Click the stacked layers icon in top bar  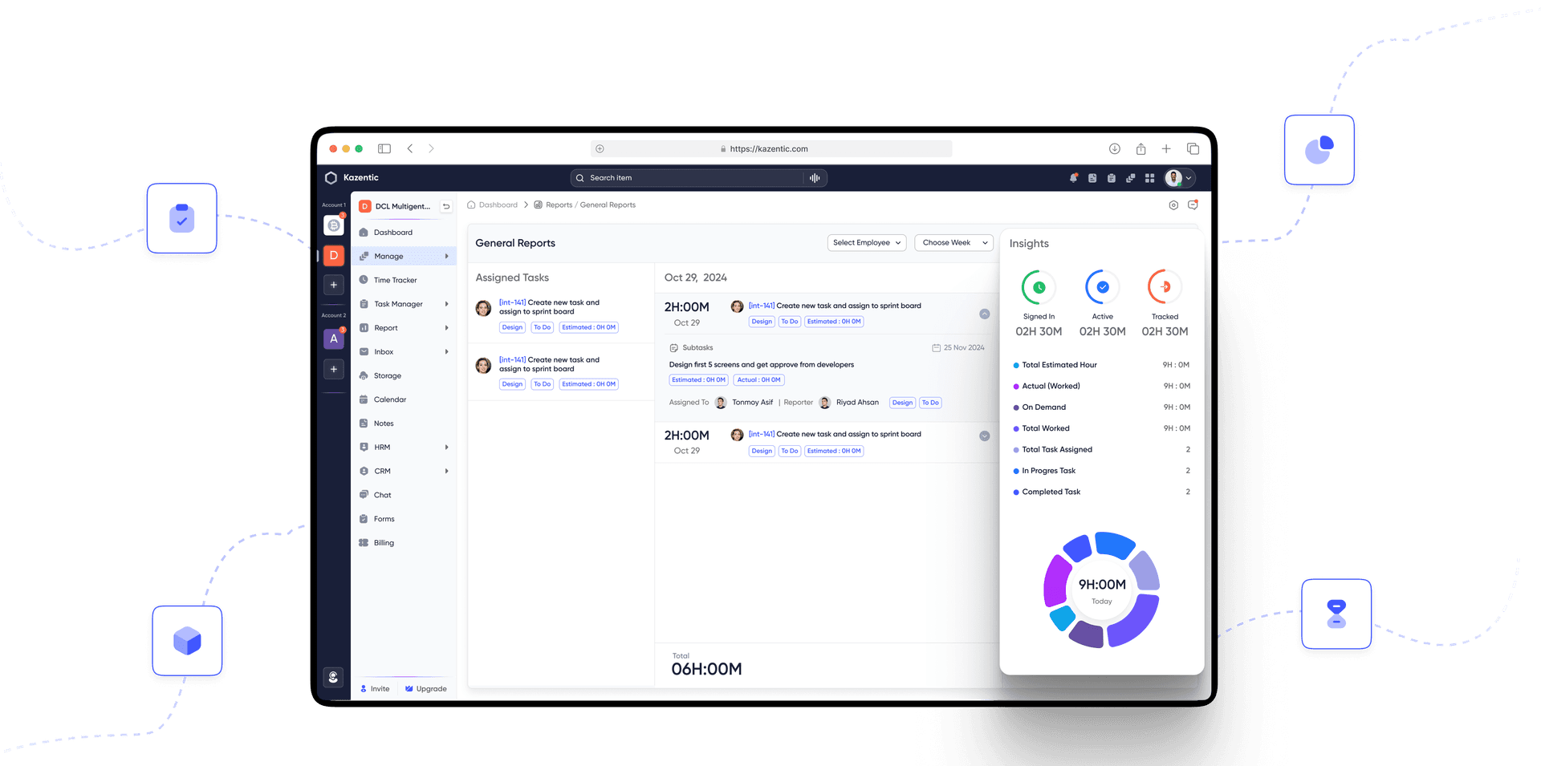1130,178
